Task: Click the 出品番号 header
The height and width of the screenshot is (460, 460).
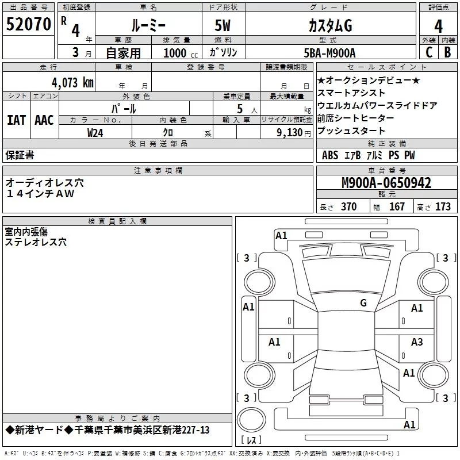Action: pyautogui.click(x=28, y=7)
